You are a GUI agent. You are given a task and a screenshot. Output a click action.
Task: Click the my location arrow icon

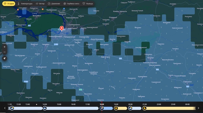pos(5,59)
